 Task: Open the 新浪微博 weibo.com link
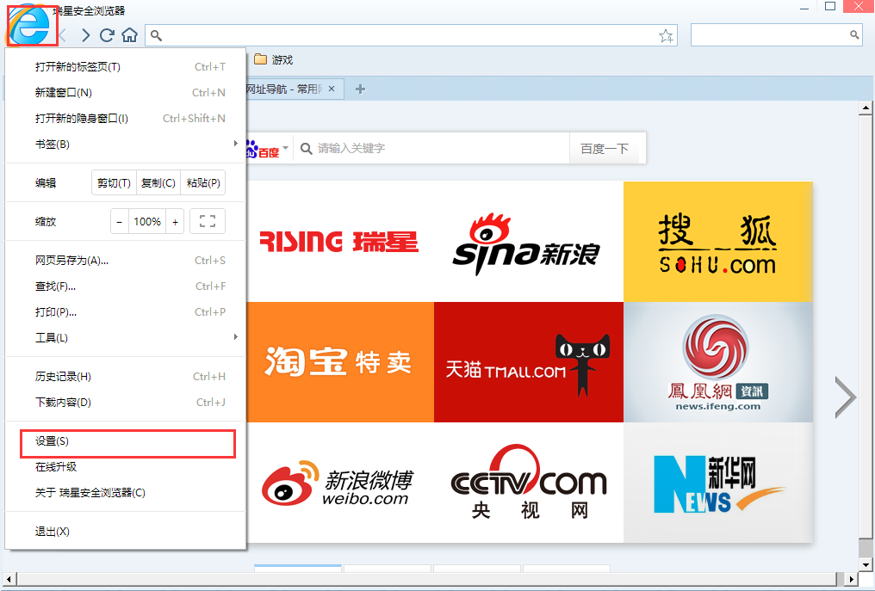339,483
